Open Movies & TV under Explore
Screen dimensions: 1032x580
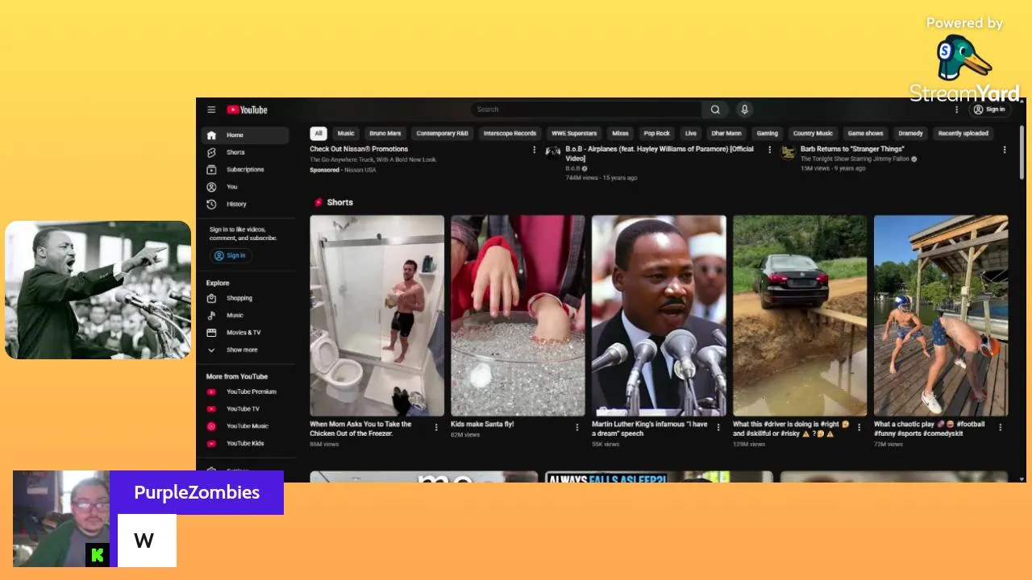coord(244,332)
